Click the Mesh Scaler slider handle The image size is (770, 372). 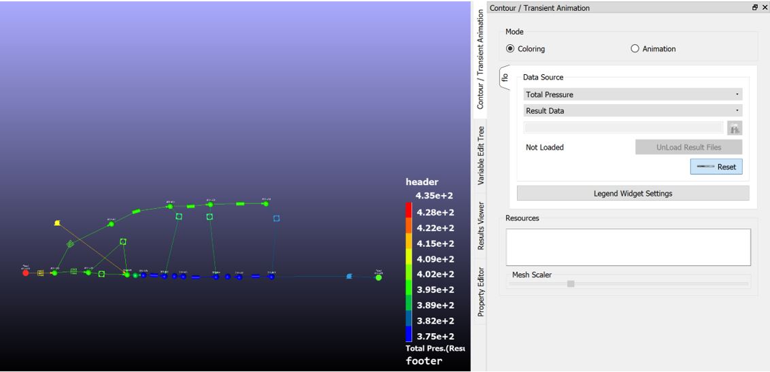tap(571, 284)
